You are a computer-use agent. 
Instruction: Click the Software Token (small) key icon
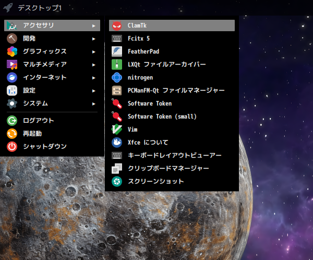tap(117, 116)
